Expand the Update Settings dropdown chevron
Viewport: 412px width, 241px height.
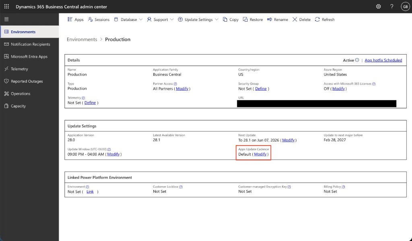(216, 19)
